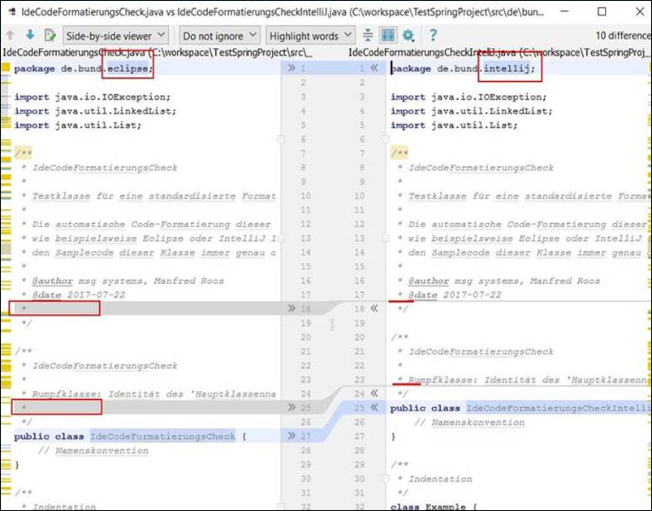Click the '10 difference' counter text
This screenshot has height=511, width=652.
[623, 36]
